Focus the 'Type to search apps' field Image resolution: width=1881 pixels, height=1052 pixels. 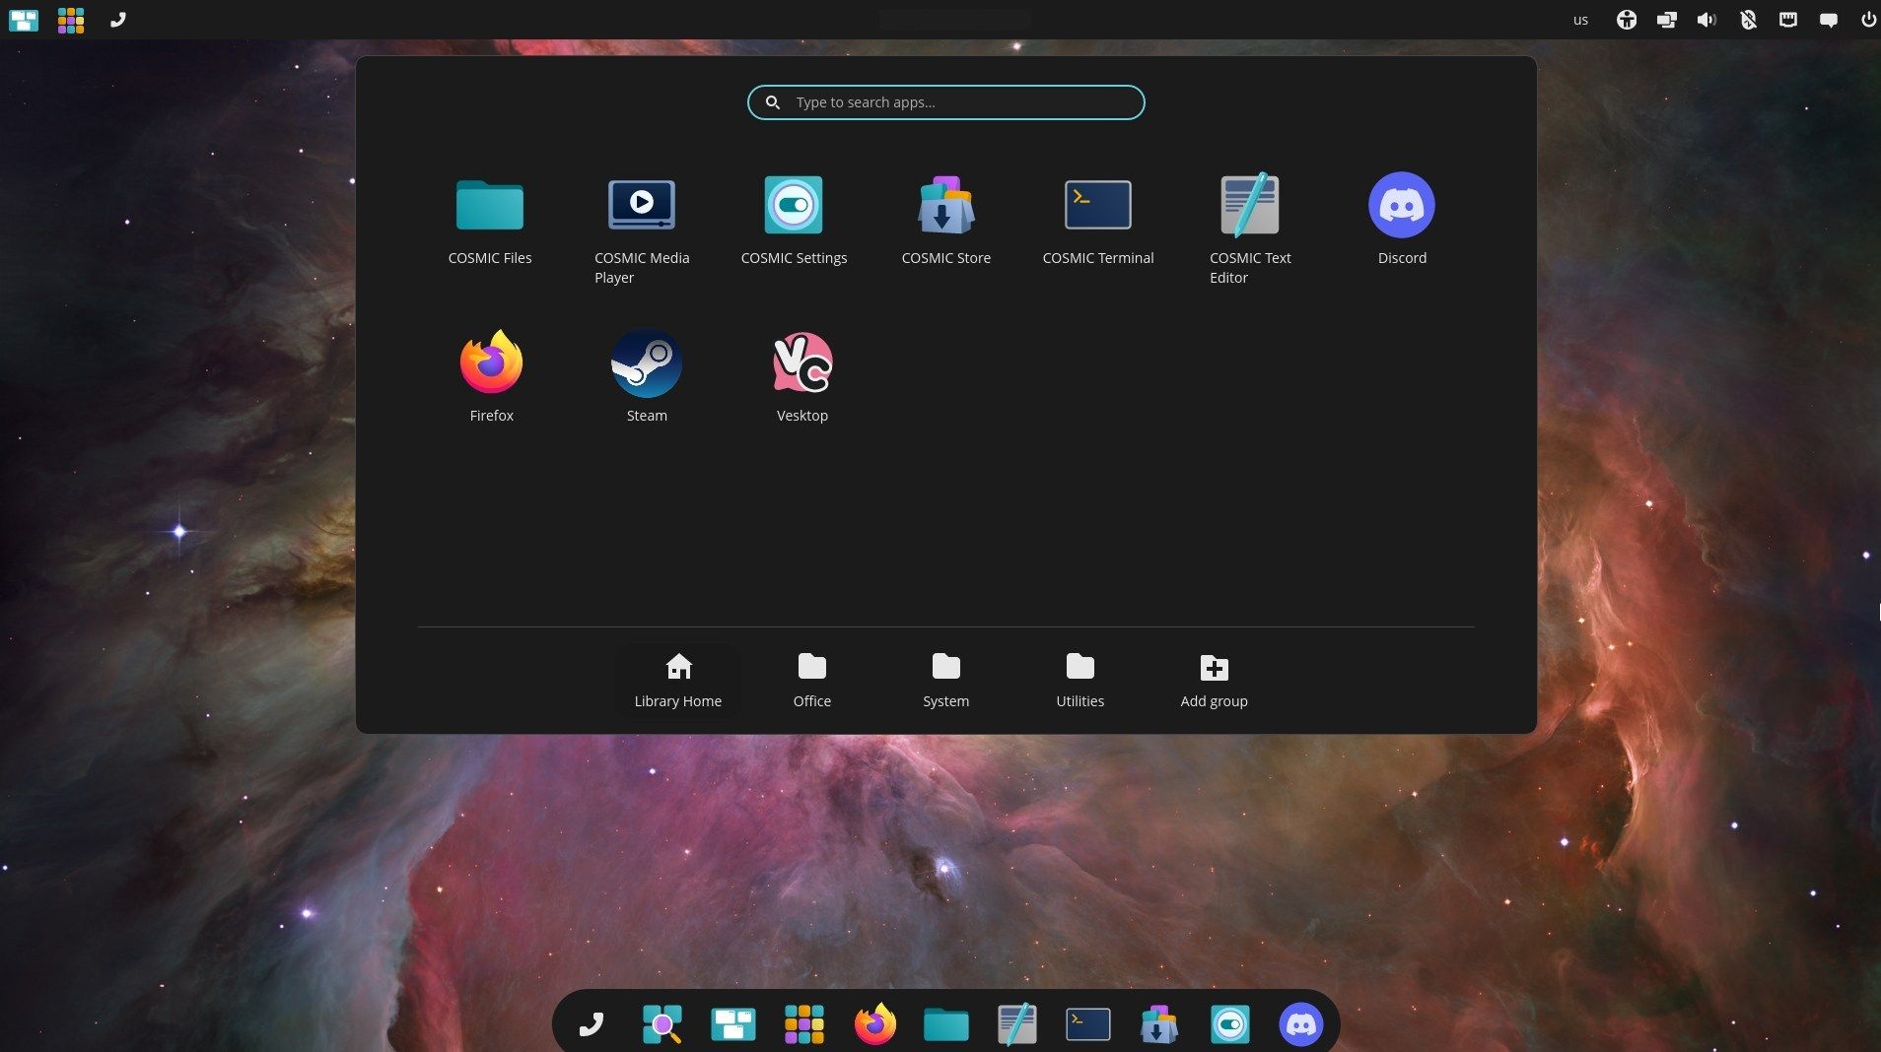(x=945, y=102)
